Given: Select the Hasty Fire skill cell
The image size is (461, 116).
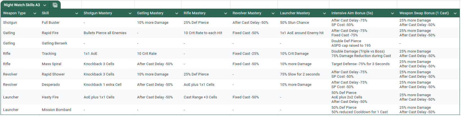Looking at the screenshot, I should point(60,97).
